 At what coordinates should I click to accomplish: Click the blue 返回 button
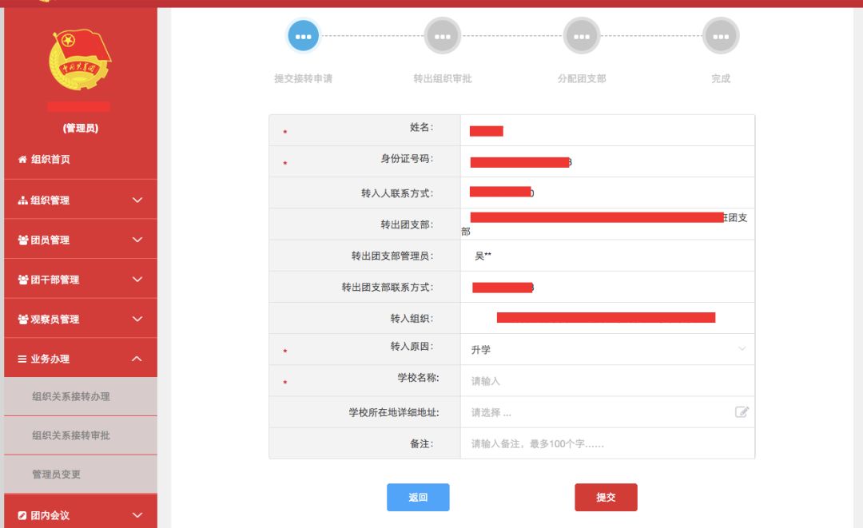point(418,497)
